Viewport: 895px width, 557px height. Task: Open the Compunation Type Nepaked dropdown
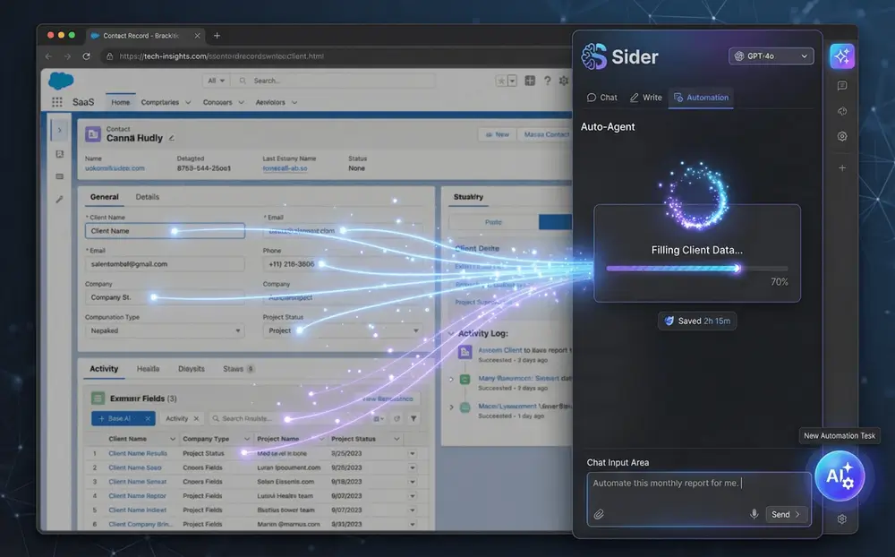coord(165,330)
